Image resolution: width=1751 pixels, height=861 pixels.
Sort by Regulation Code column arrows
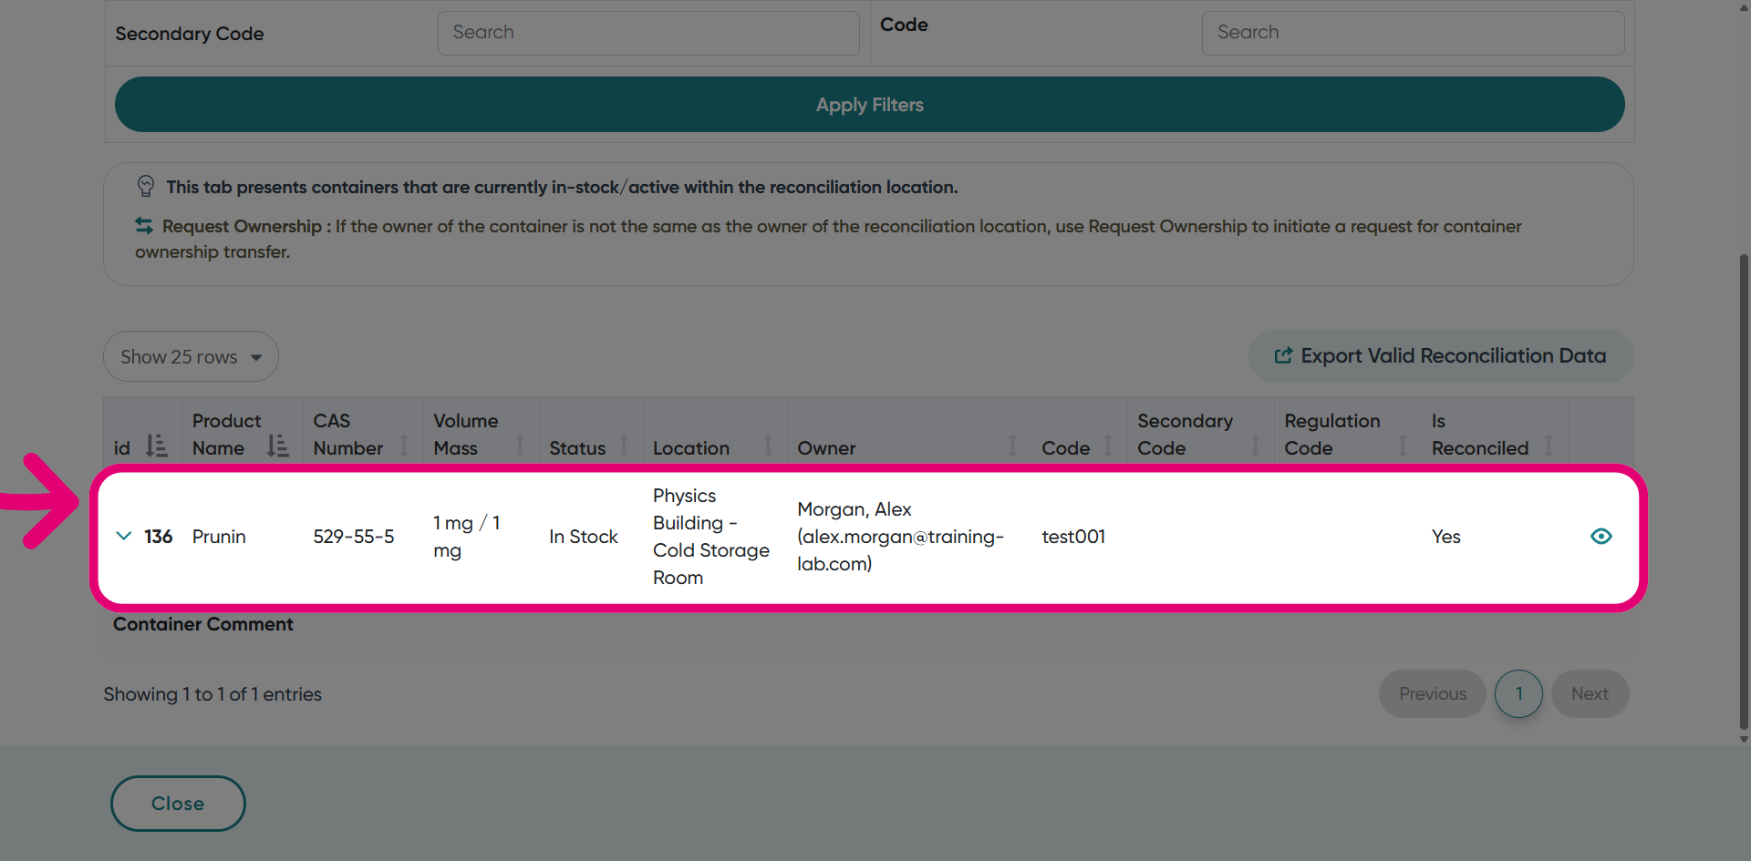click(1403, 446)
